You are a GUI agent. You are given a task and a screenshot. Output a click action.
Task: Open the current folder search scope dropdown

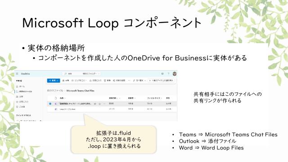[91, 74]
